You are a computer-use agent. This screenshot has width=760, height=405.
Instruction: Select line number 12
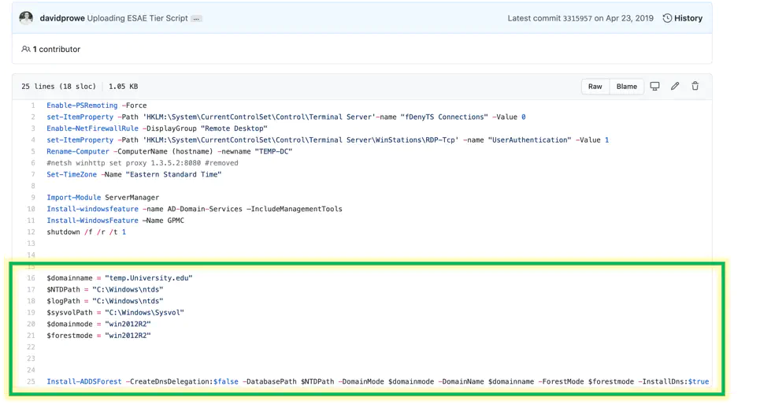tap(31, 232)
